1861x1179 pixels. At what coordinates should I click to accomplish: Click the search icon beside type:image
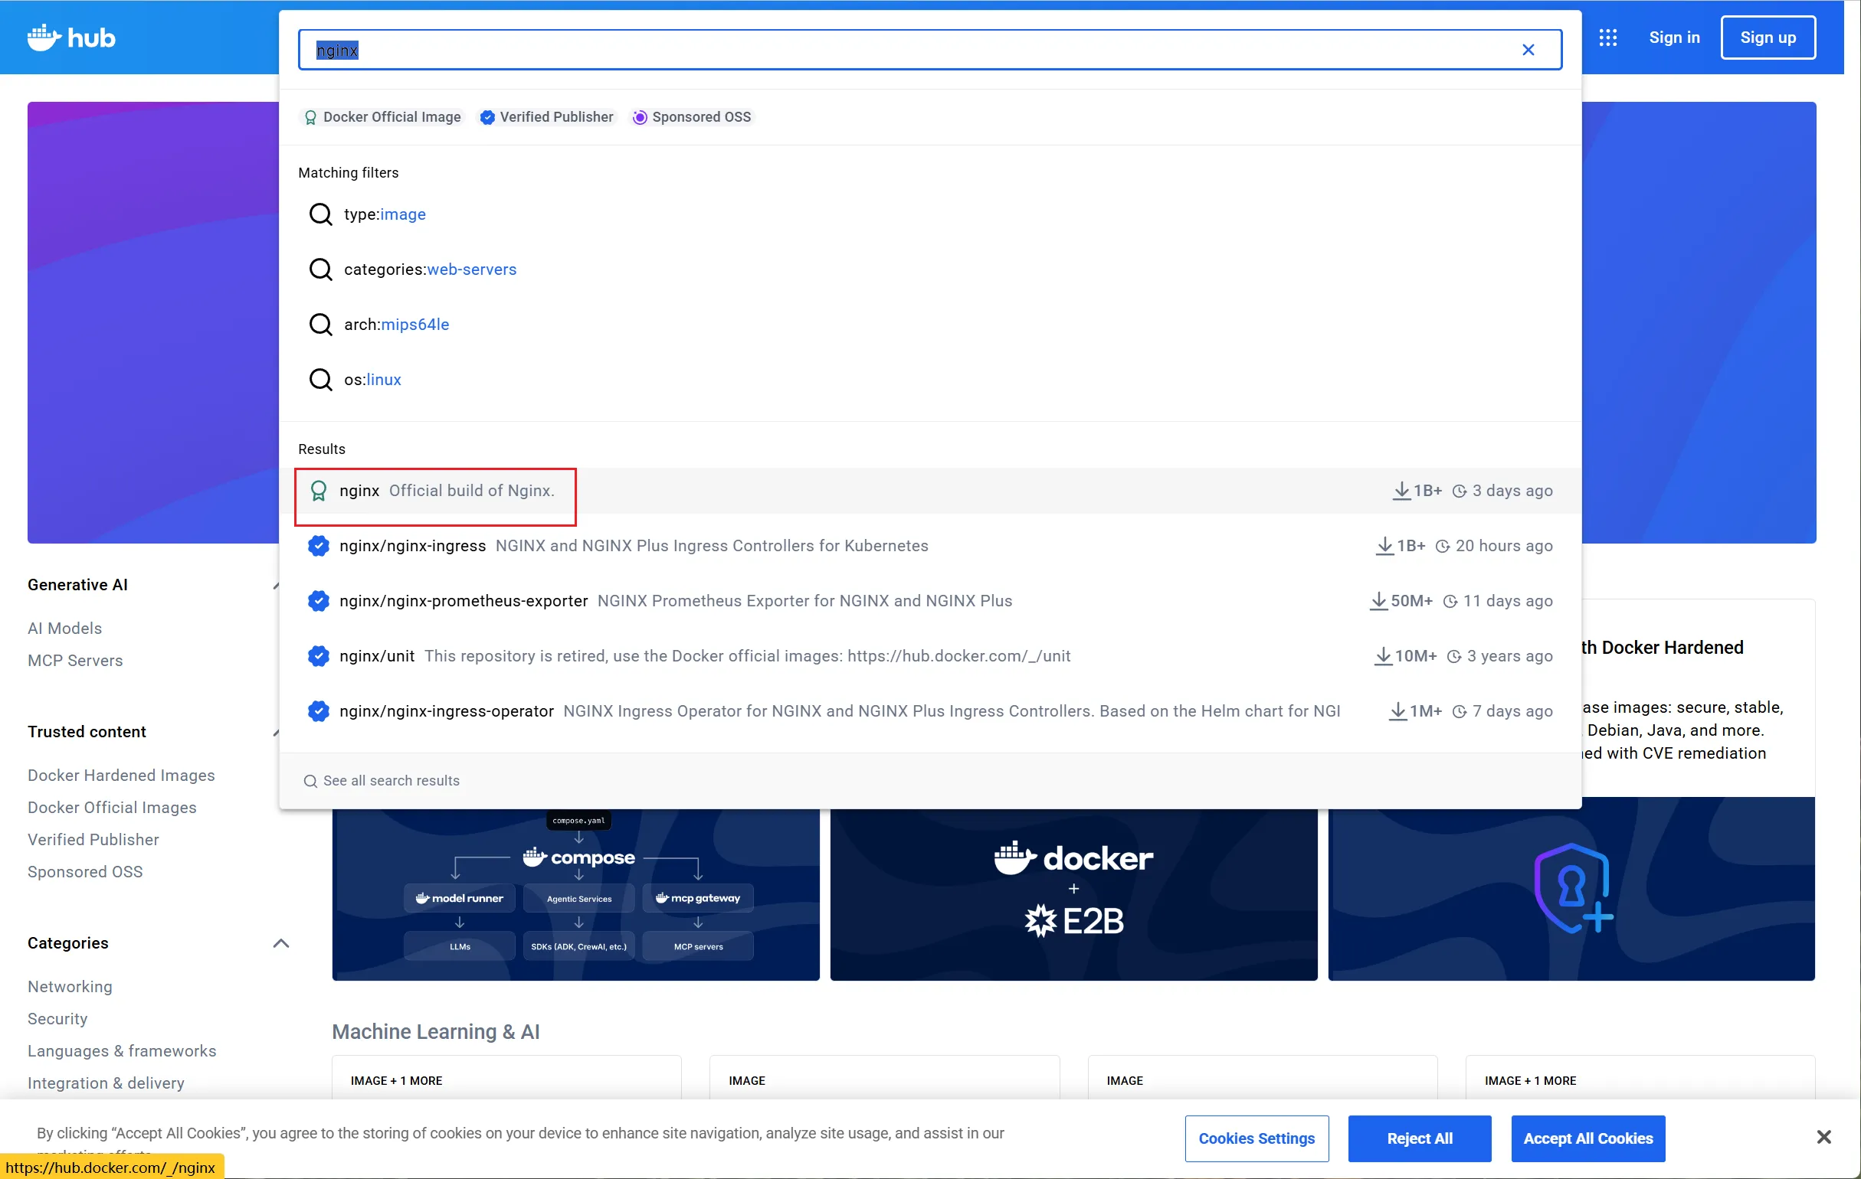(320, 214)
